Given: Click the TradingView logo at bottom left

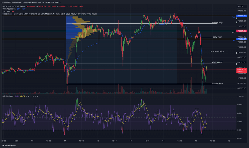Looking at the screenshot, I should (9, 146).
